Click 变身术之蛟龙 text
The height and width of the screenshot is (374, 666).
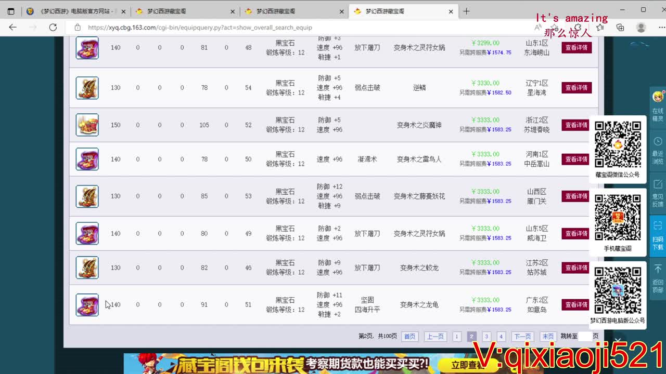[x=419, y=268]
